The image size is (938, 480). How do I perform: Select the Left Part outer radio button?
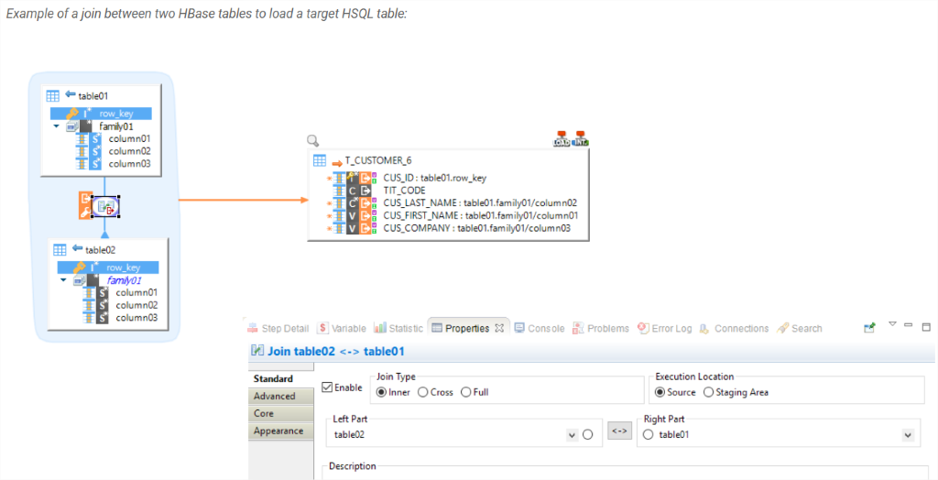[x=587, y=434]
